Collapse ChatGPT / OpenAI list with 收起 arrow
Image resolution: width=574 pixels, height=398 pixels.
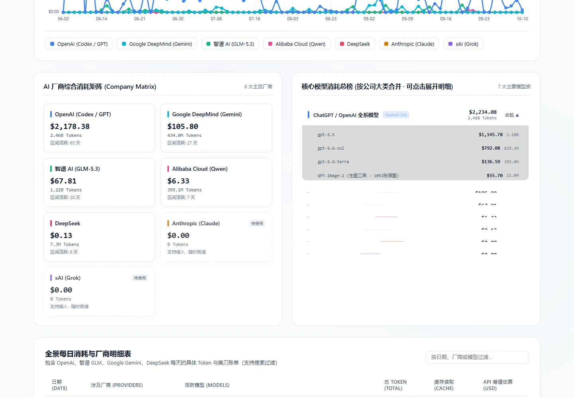click(512, 115)
